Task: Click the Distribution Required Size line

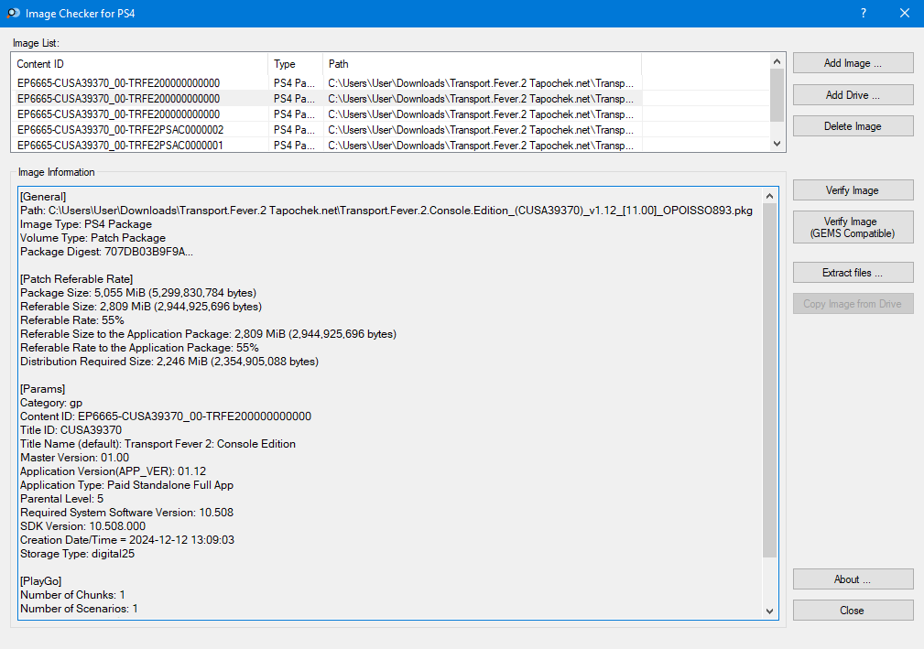Action: pyautogui.click(x=169, y=362)
